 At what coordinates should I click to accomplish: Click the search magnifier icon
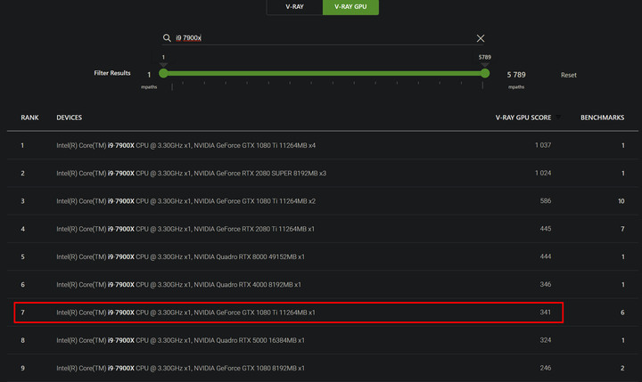[167, 38]
